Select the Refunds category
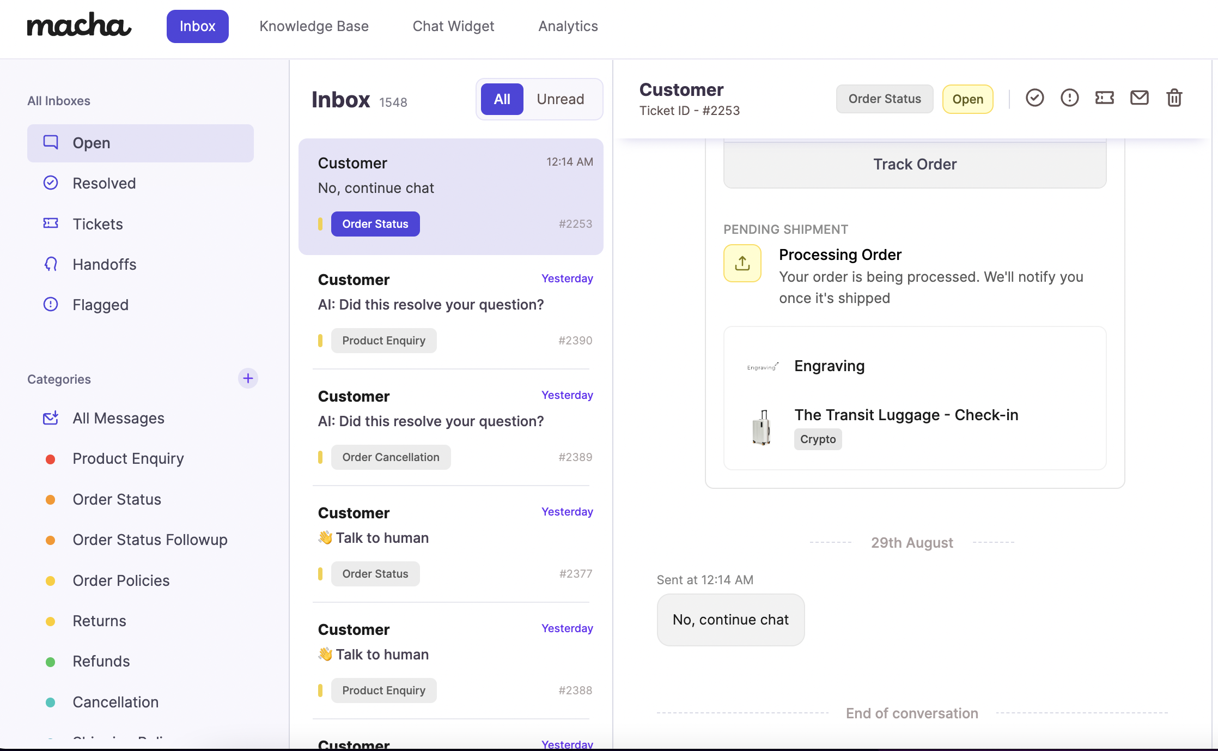This screenshot has height=751, width=1218. 101,661
